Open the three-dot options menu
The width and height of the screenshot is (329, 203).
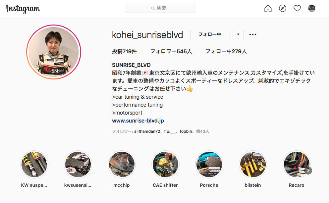[x=252, y=34]
